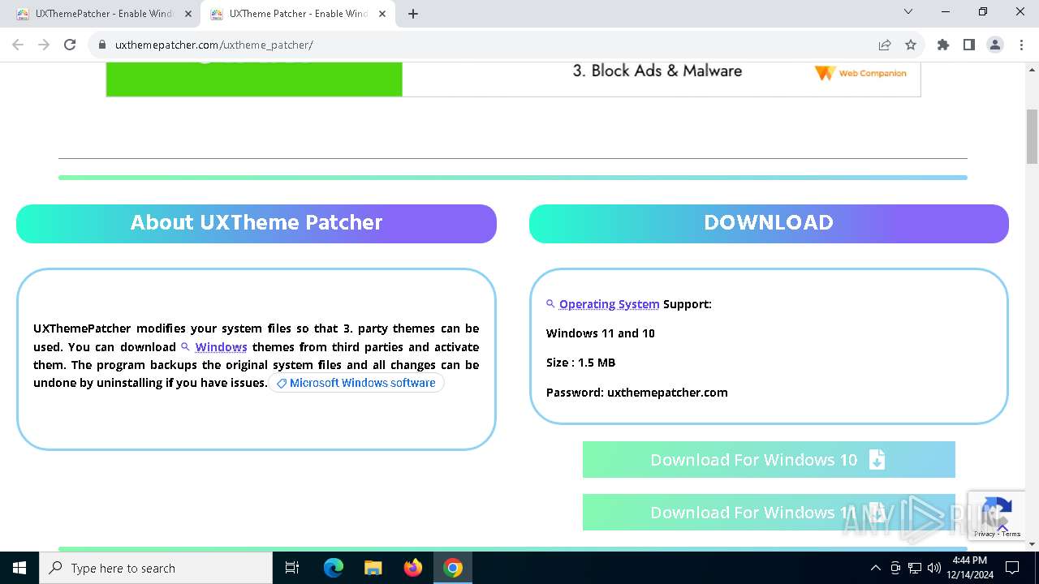Screen dimensions: 1039x584
Task: Open the volume tray icon
Action: 934,568
